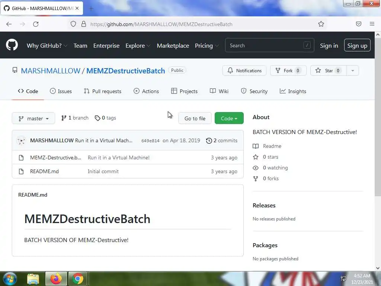Click the GitHub Octocat logo
This screenshot has width=381, height=286.
[12, 45]
